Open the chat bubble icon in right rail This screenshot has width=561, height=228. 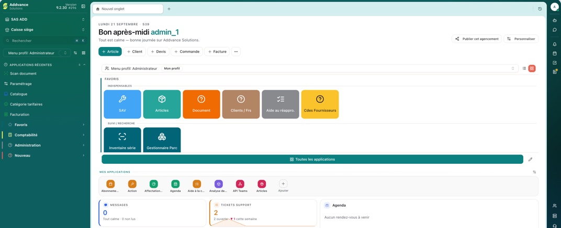tap(555, 30)
